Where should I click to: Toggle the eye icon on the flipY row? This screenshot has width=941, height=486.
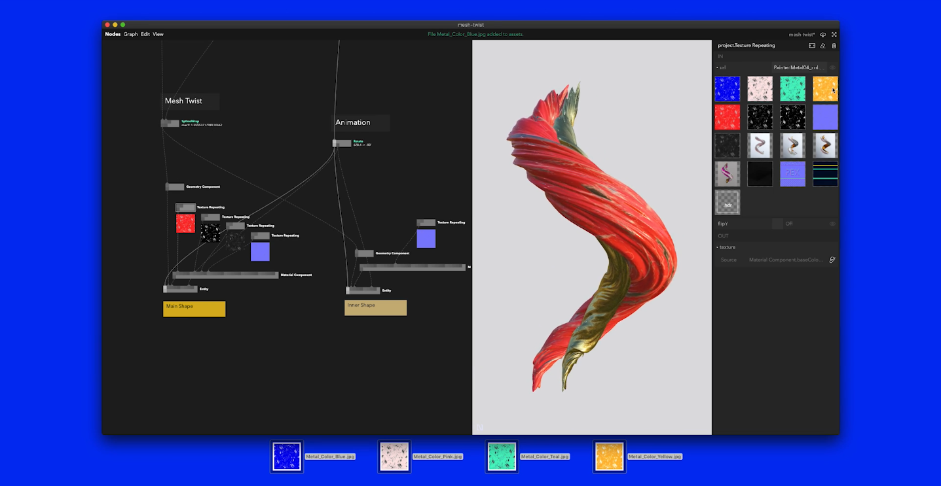(x=833, y=223)
